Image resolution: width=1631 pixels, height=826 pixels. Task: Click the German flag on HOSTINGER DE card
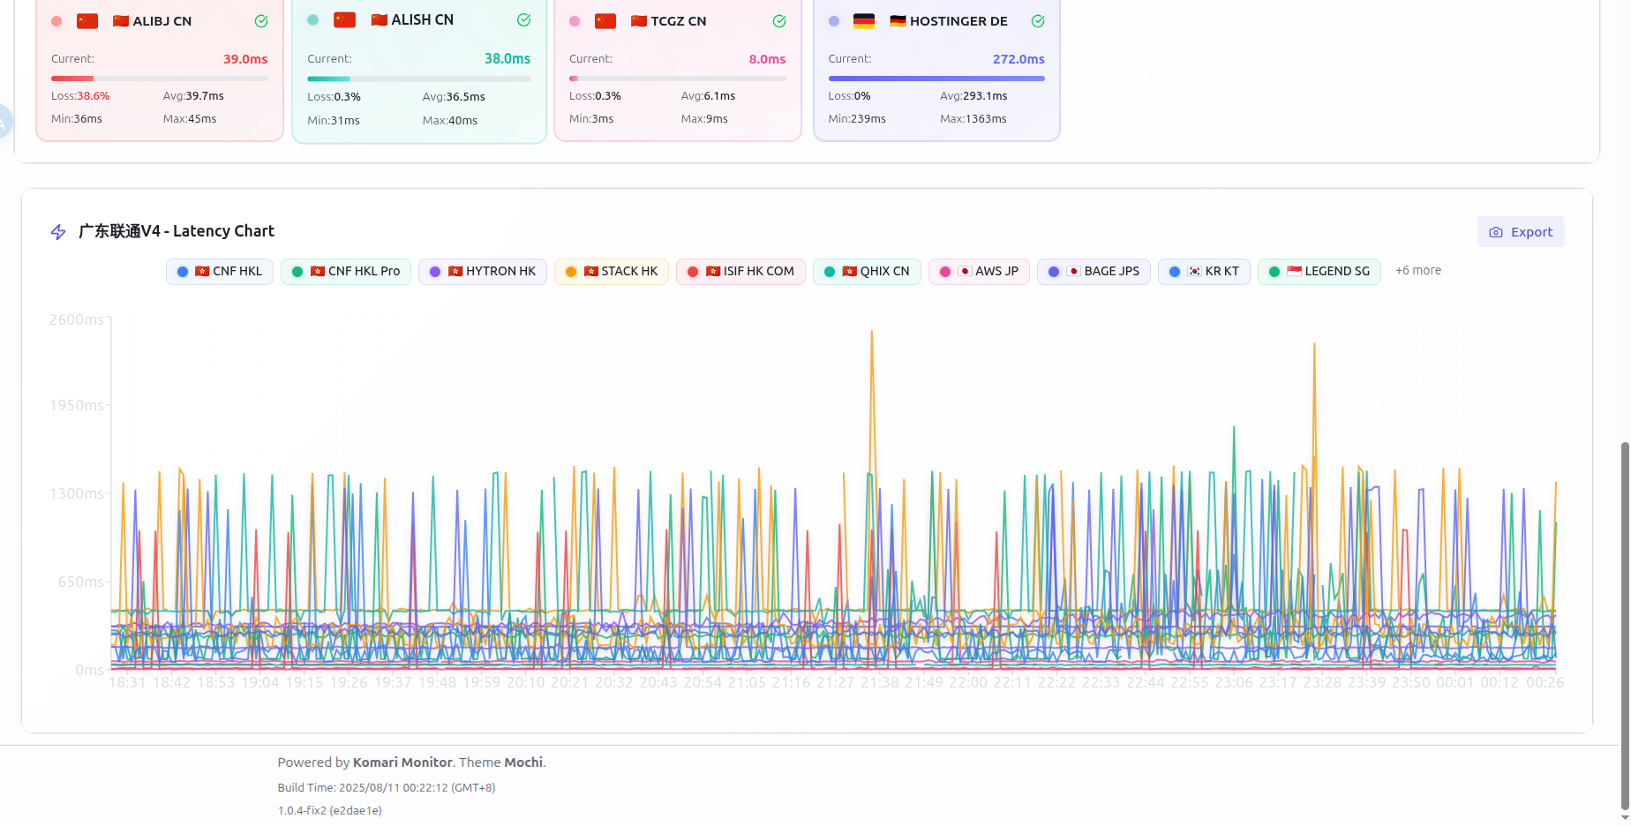pyautogui.click(x=864, y=21)
